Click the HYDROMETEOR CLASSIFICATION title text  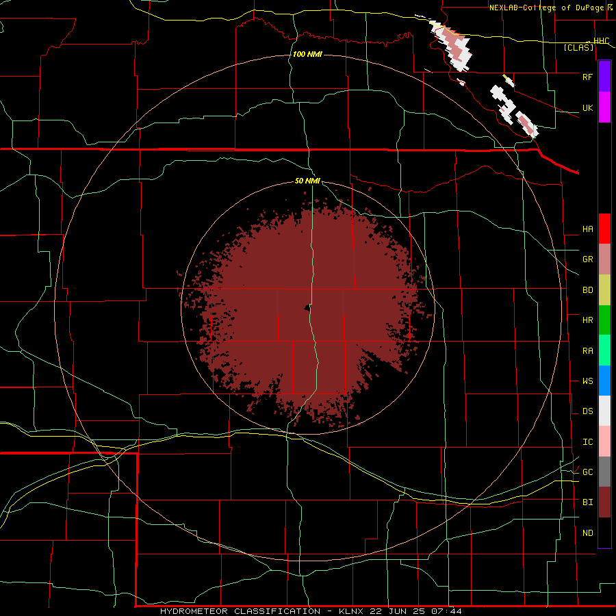coord(240,611)
